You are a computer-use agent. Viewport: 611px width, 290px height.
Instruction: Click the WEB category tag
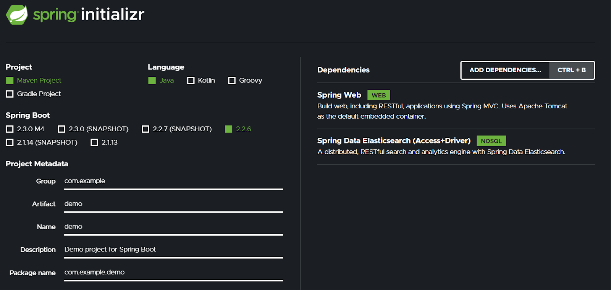(379, 95)
